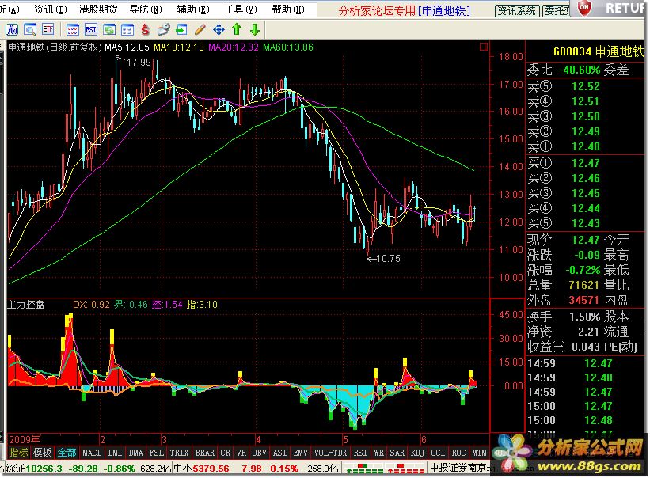Image resolution: width=650 pixels, height=478 pixels.
Task: Switch to the ROC indicator tab
Action: [459, 453]
